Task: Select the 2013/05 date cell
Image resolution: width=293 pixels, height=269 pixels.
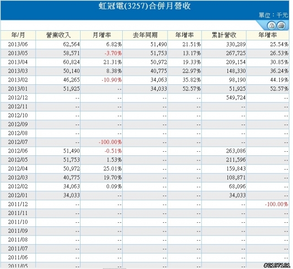Action: point(18,53)
